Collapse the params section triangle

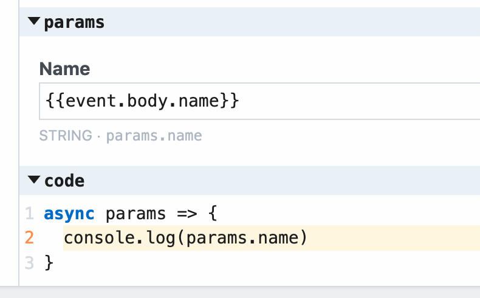(34, 23)
